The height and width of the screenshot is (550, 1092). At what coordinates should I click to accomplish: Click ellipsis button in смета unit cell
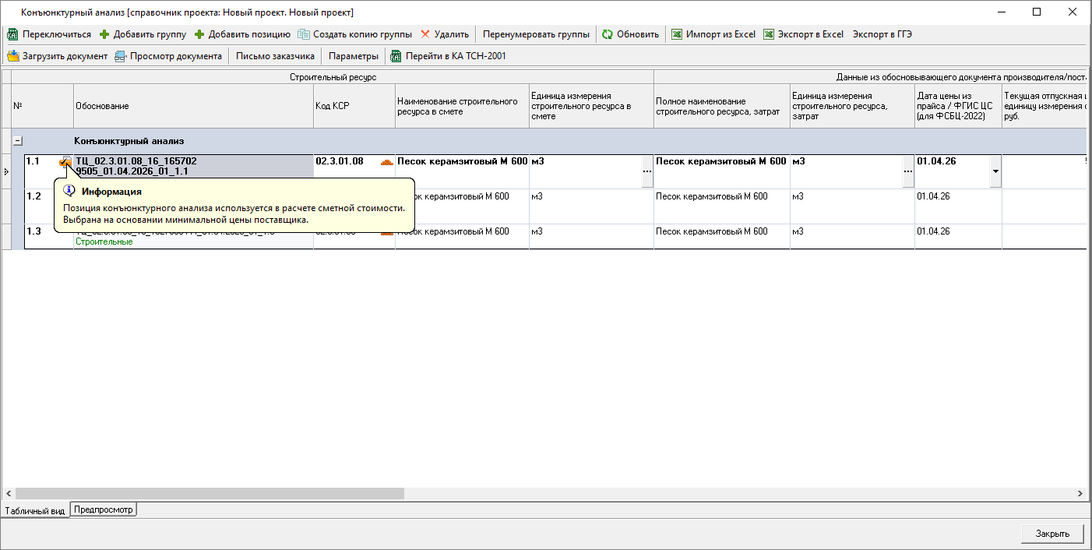[646, 171]
